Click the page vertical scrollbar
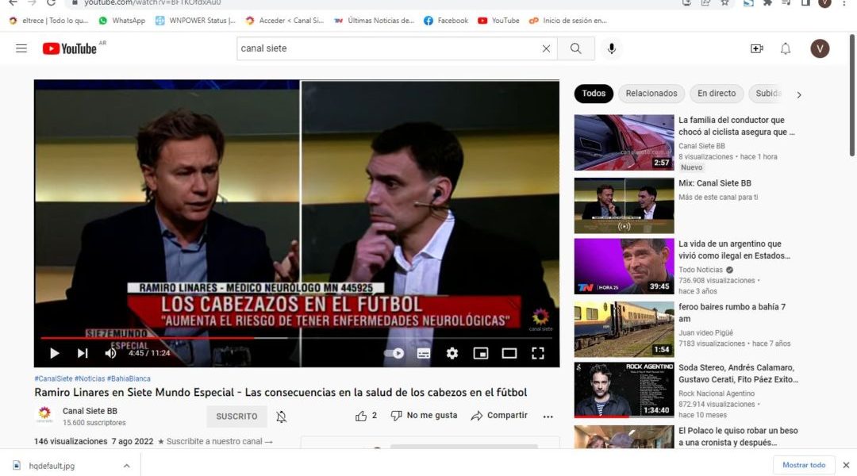This screenshot has width=857, height=476. pyautogui.click(x=852, y=94)
